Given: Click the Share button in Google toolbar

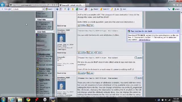Looking at the screenshot, I should pos(79,9).
